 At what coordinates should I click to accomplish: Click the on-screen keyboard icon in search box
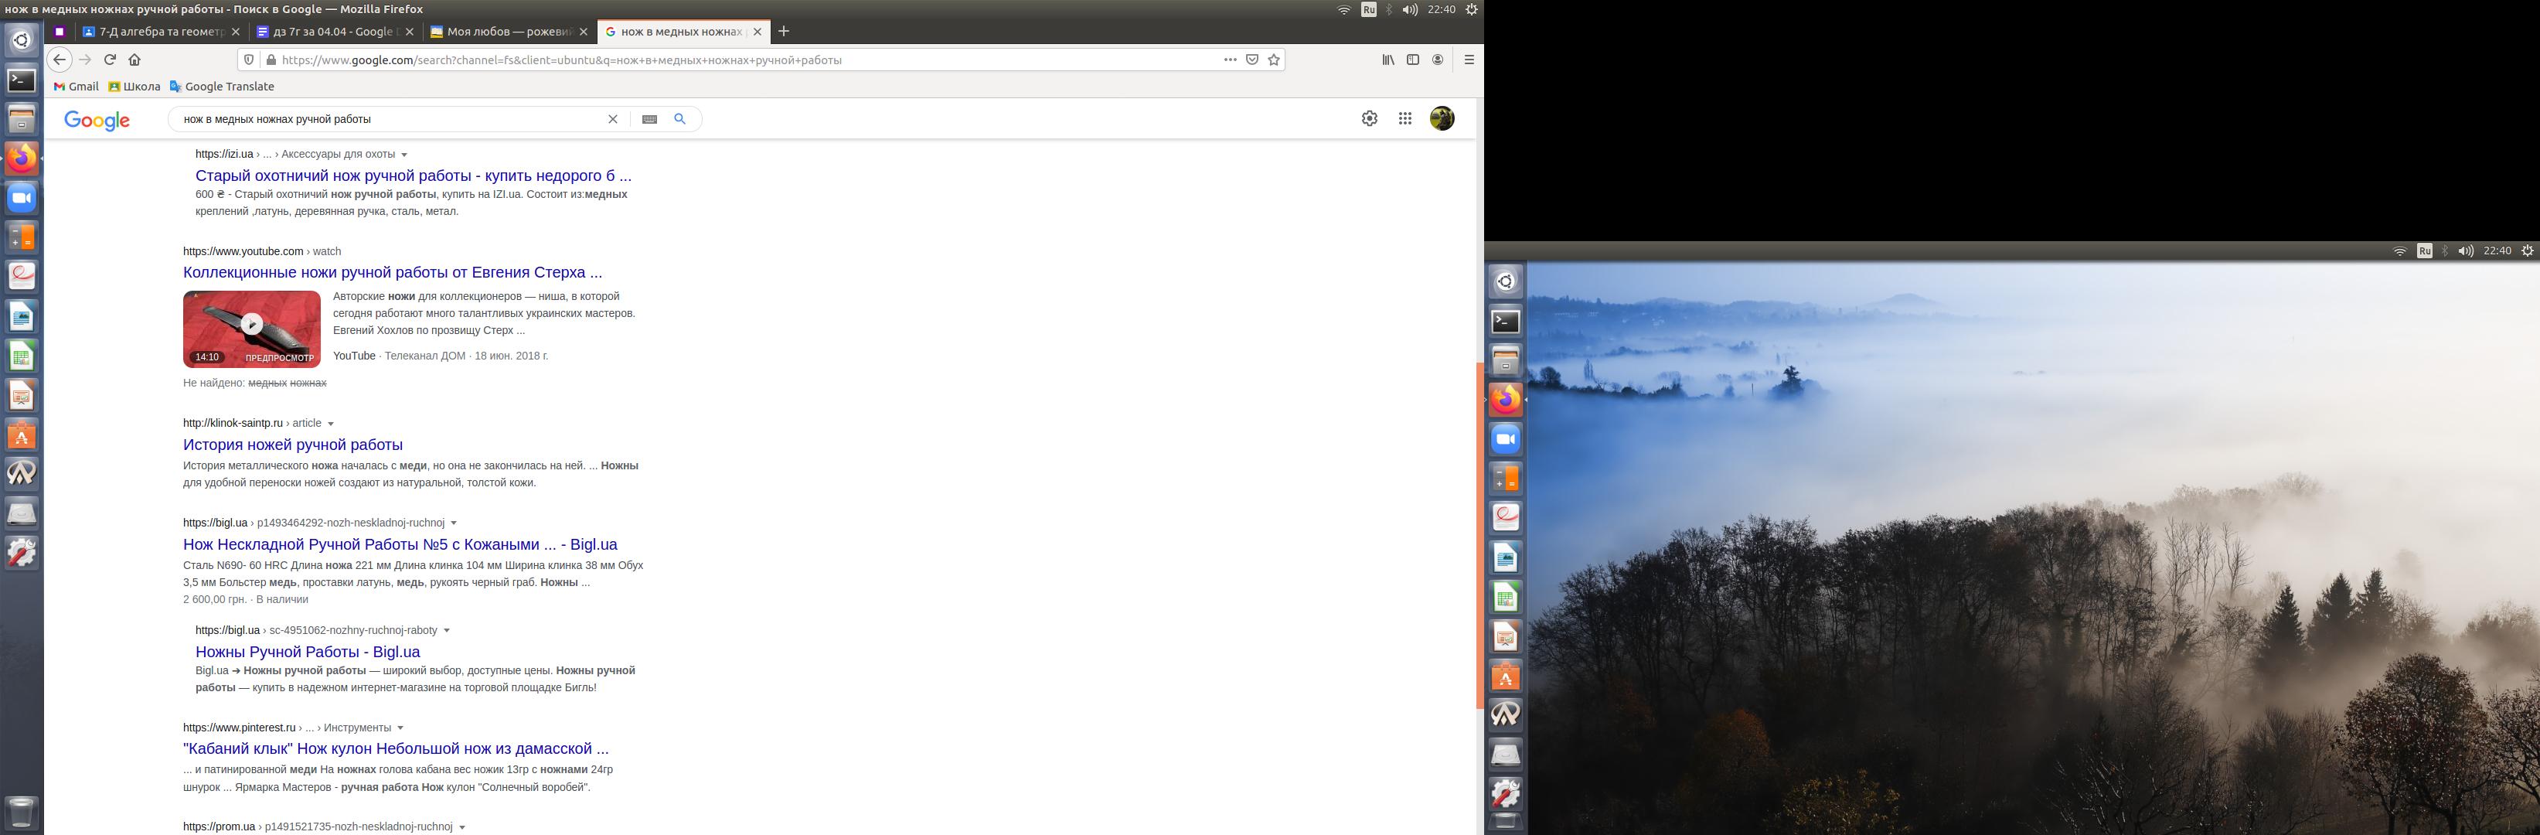[x=649, y=119]
